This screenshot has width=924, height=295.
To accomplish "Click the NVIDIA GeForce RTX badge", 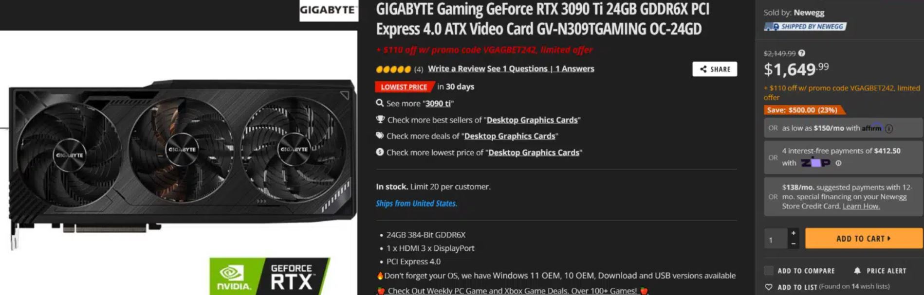I will click(269, 276).
